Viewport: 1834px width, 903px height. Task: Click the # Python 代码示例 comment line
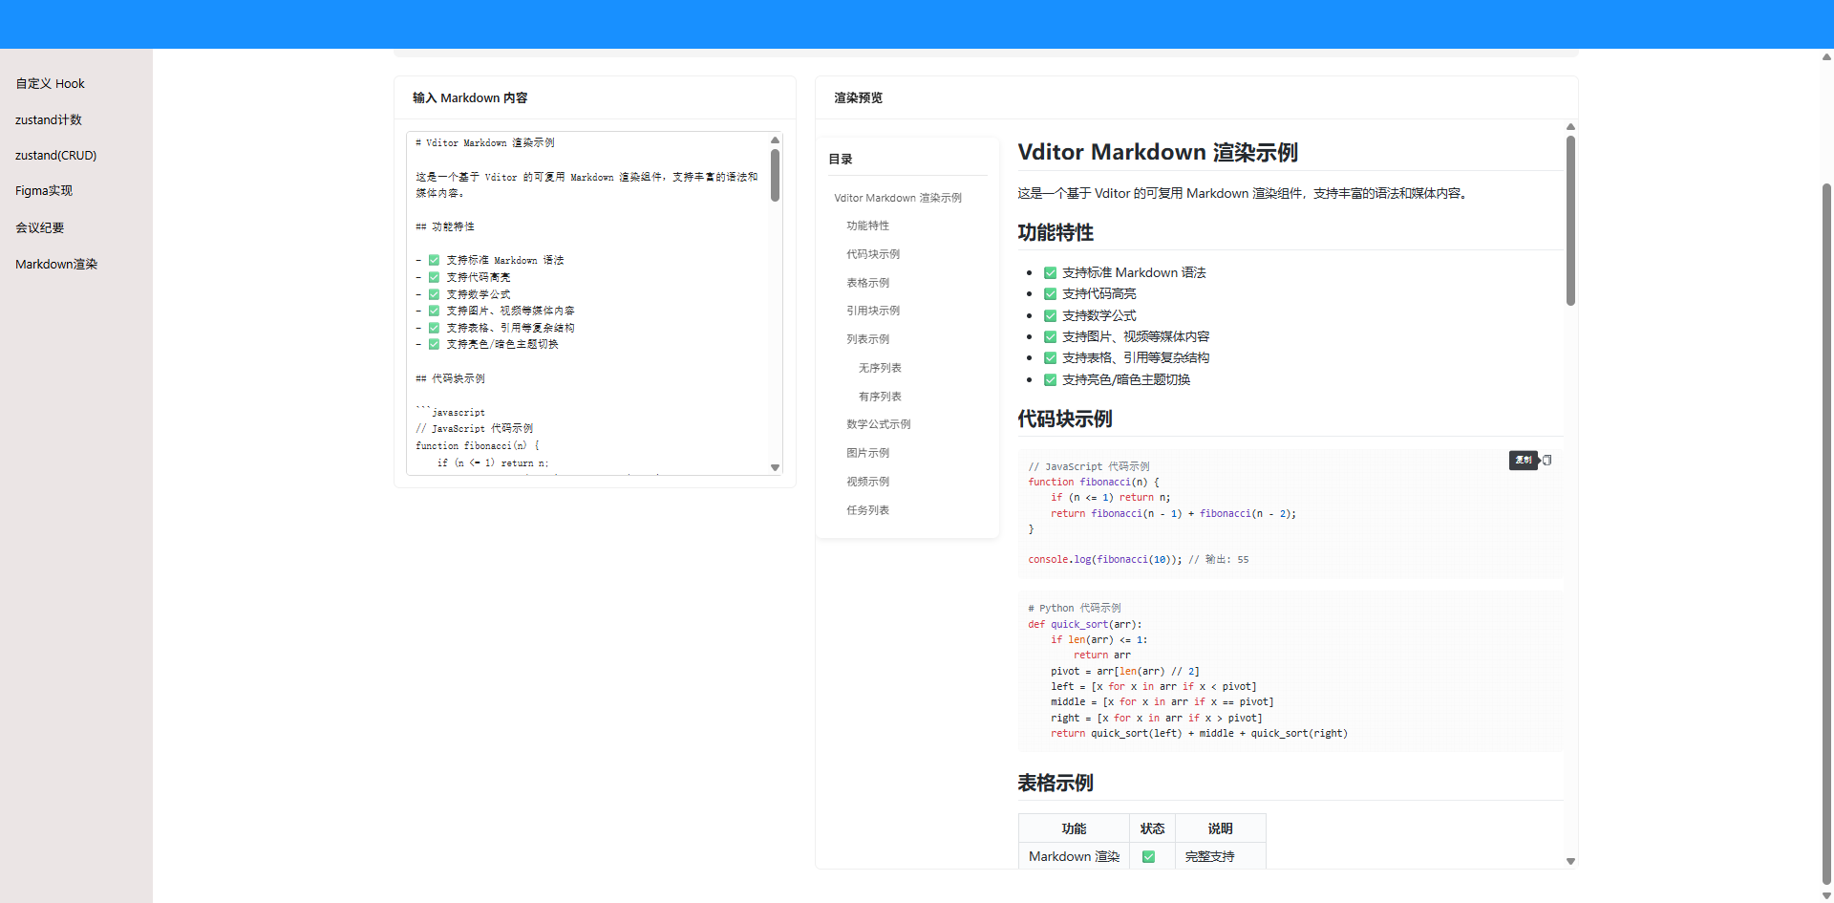coord(1075,609)
